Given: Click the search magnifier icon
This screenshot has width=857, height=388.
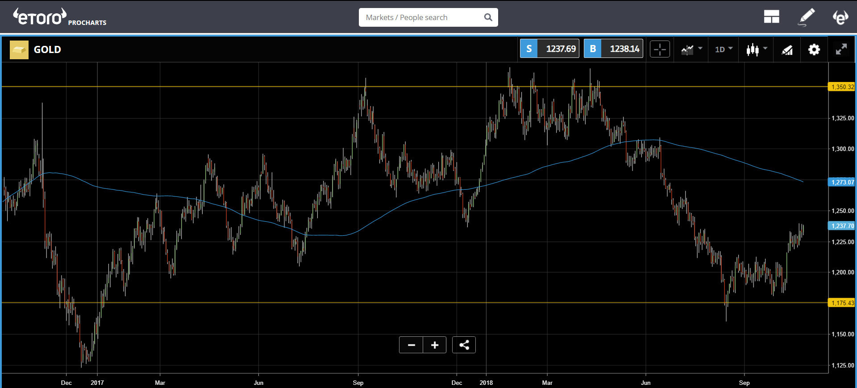Looking at the screenshot, I should [x=488, y=17].
